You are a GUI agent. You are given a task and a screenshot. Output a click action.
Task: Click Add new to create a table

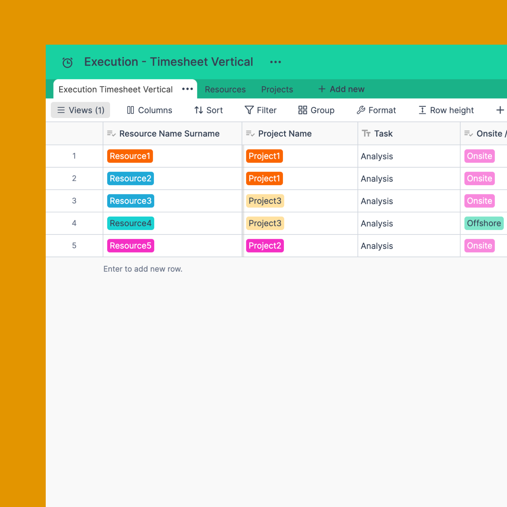341,89
